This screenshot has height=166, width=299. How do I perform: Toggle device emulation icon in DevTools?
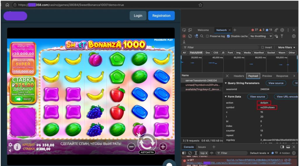point(190,30)
